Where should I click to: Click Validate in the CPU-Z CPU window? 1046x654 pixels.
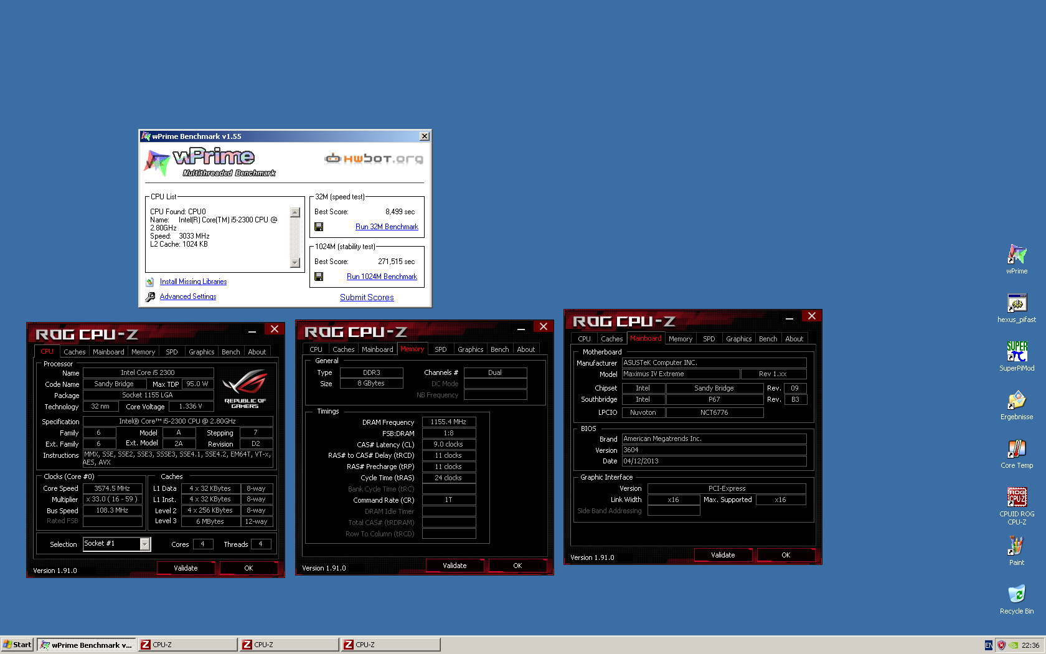coord(186,568)
